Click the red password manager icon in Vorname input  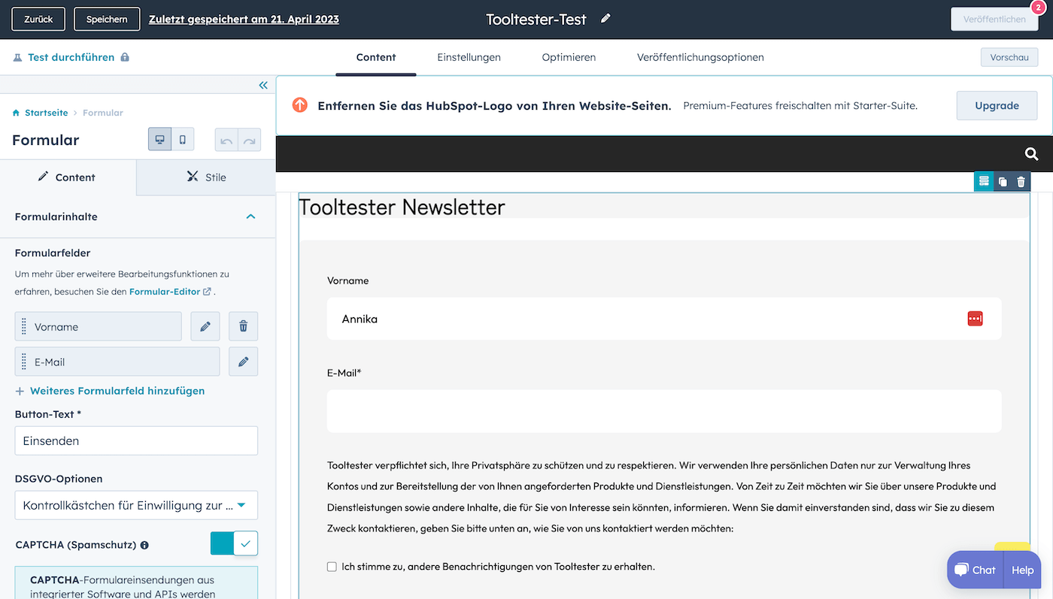pyautogui.click(x=975, y=319)
